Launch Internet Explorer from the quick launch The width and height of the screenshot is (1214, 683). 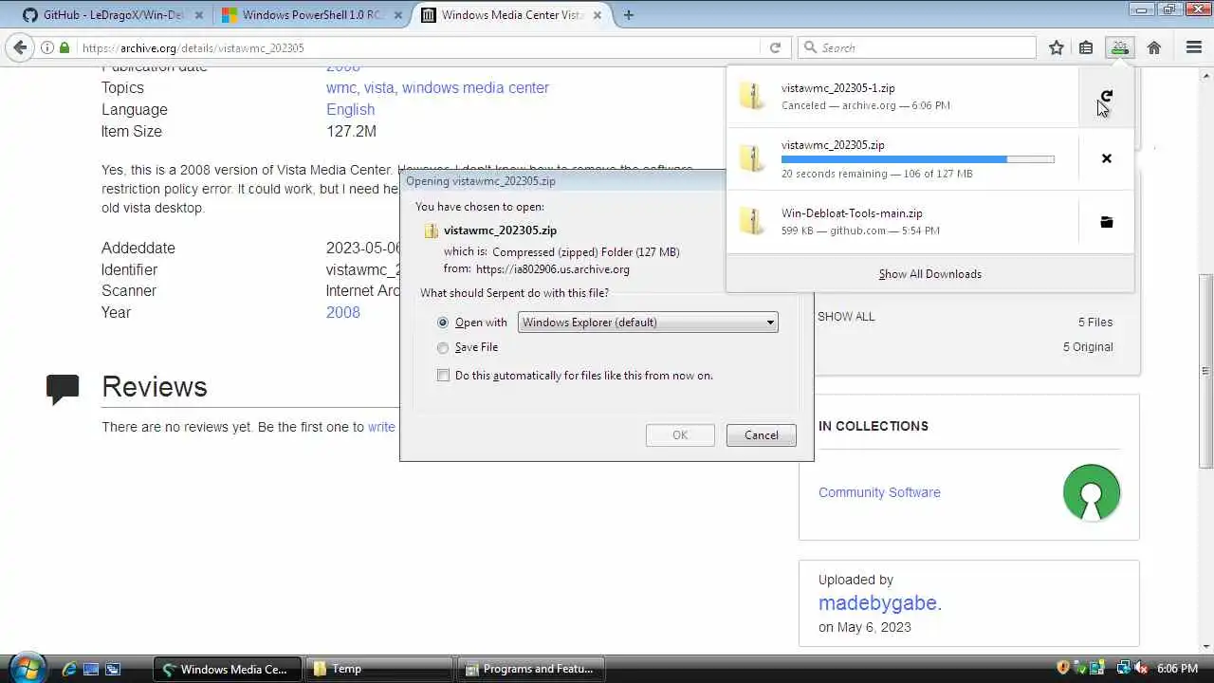69,669
